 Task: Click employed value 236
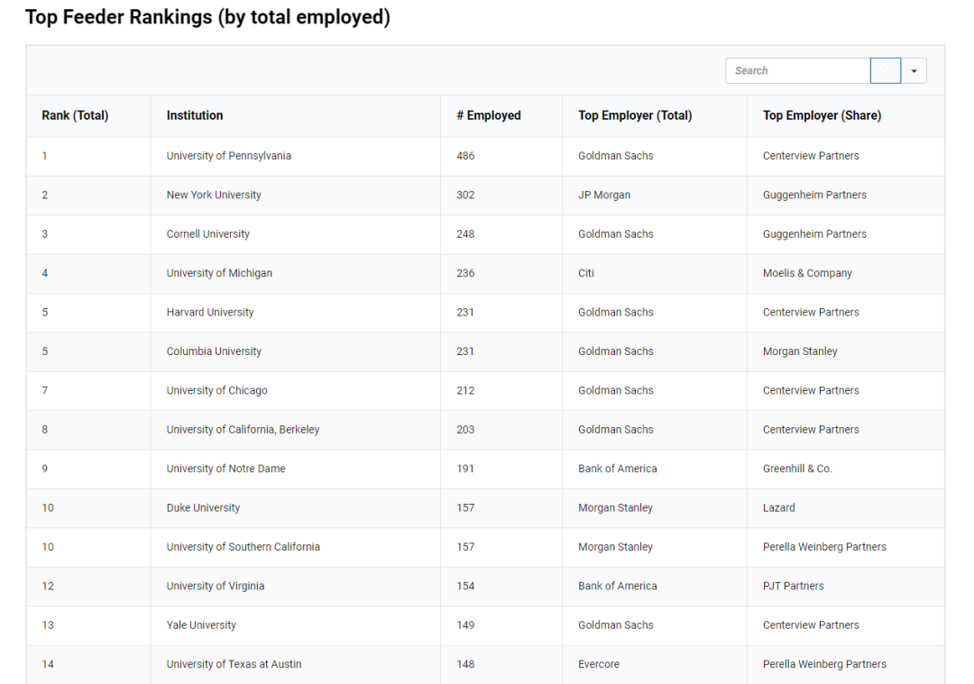(465, 273)
